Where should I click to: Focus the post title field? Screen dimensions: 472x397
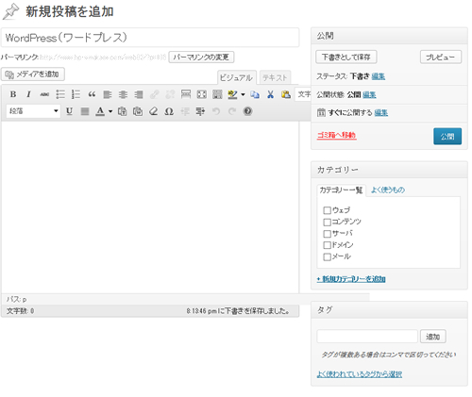pyautogui.click(x=150, y=38)
